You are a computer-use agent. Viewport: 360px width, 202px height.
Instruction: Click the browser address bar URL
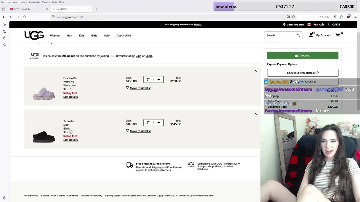tap(70, 17)
